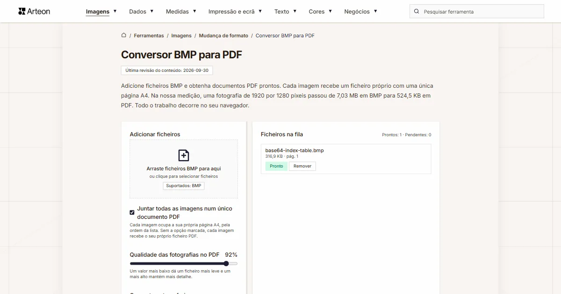Screen dimensions: 561x294
Task: Click the search magnifier icon
Action: click(417, 11)
